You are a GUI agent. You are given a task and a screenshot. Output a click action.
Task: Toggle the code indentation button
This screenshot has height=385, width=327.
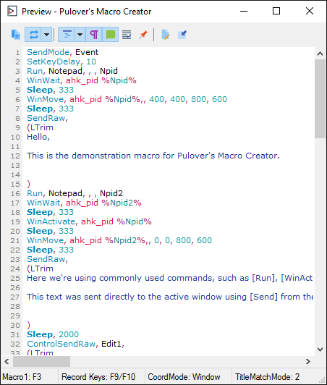(67, 35)
